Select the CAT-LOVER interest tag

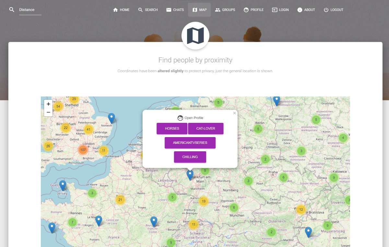(206, 128)
